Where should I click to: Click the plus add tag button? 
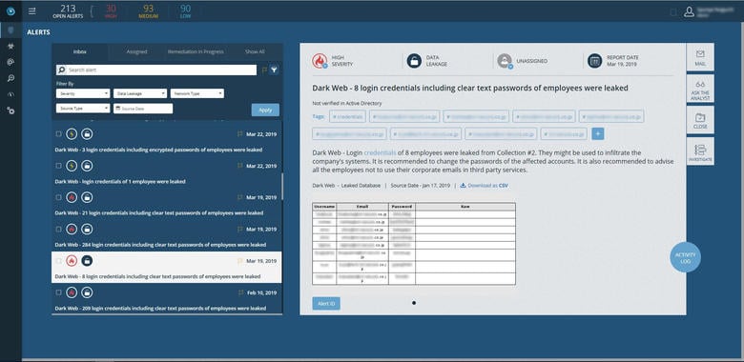point(598,134)
